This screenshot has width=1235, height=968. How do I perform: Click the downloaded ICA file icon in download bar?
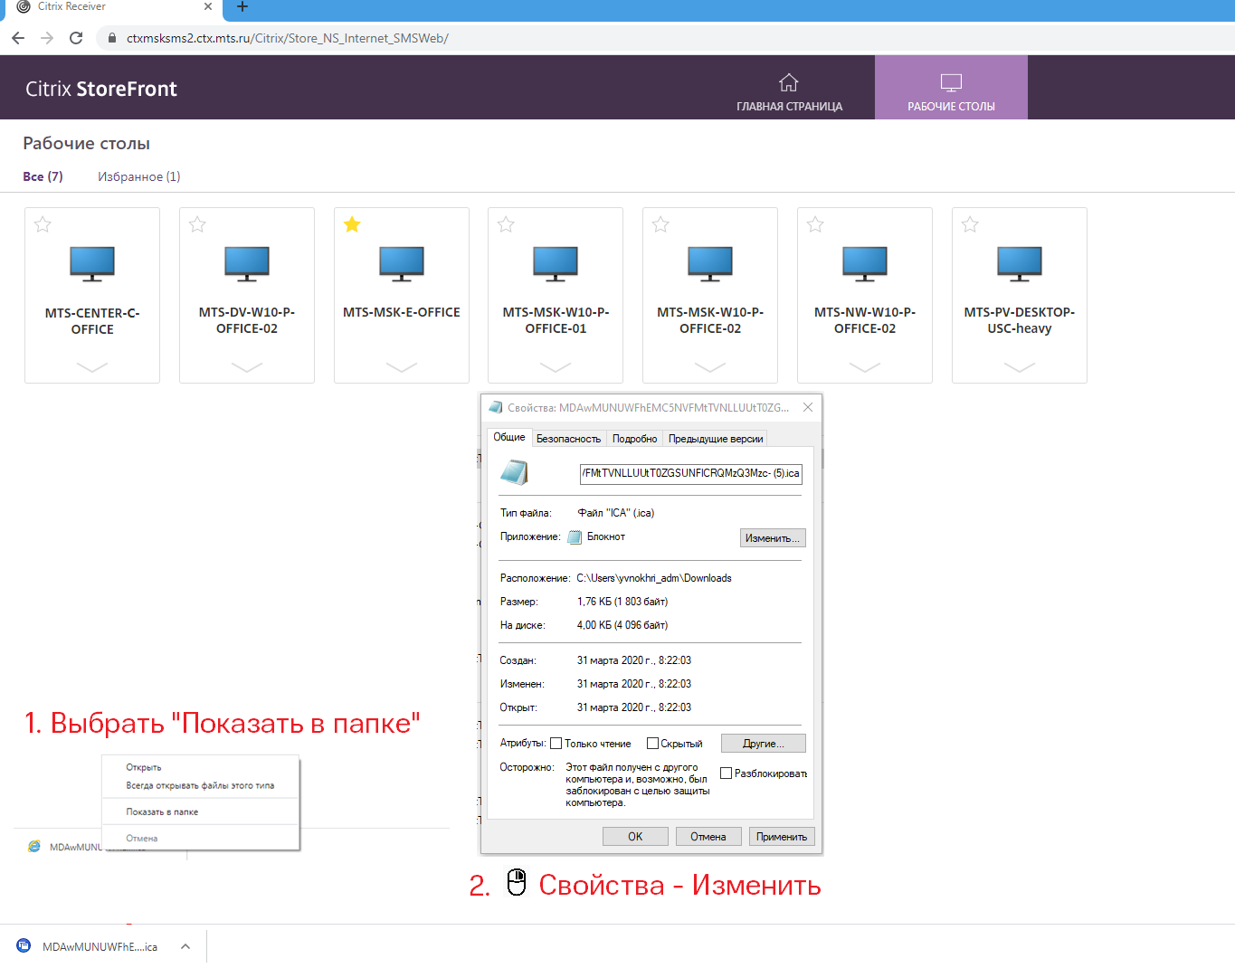pyautogui.click(x=24, y=946)
